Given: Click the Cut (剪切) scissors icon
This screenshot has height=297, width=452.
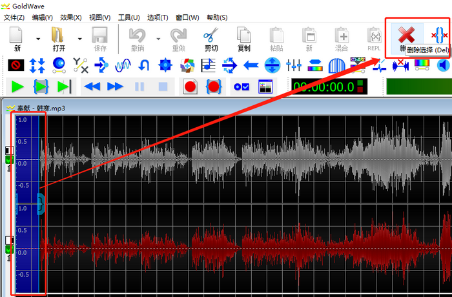Looking at the screenshot, I should point(211,38).
